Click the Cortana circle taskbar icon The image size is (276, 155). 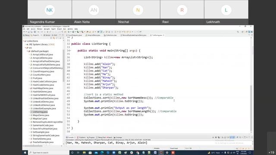click(x=72, y=152)
